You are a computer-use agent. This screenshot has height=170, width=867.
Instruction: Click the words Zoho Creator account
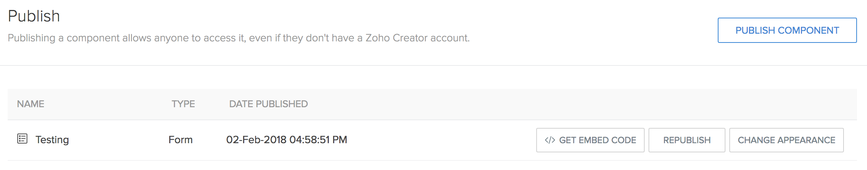(x=417, y=38)
